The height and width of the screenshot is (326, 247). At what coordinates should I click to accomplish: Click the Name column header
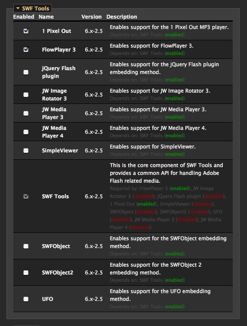click(x=46, y=16)
